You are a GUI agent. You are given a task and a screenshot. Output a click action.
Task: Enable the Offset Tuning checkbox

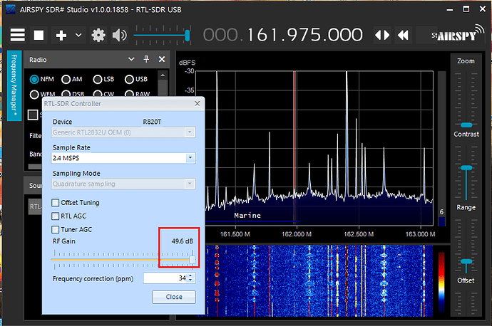[55, 203]
